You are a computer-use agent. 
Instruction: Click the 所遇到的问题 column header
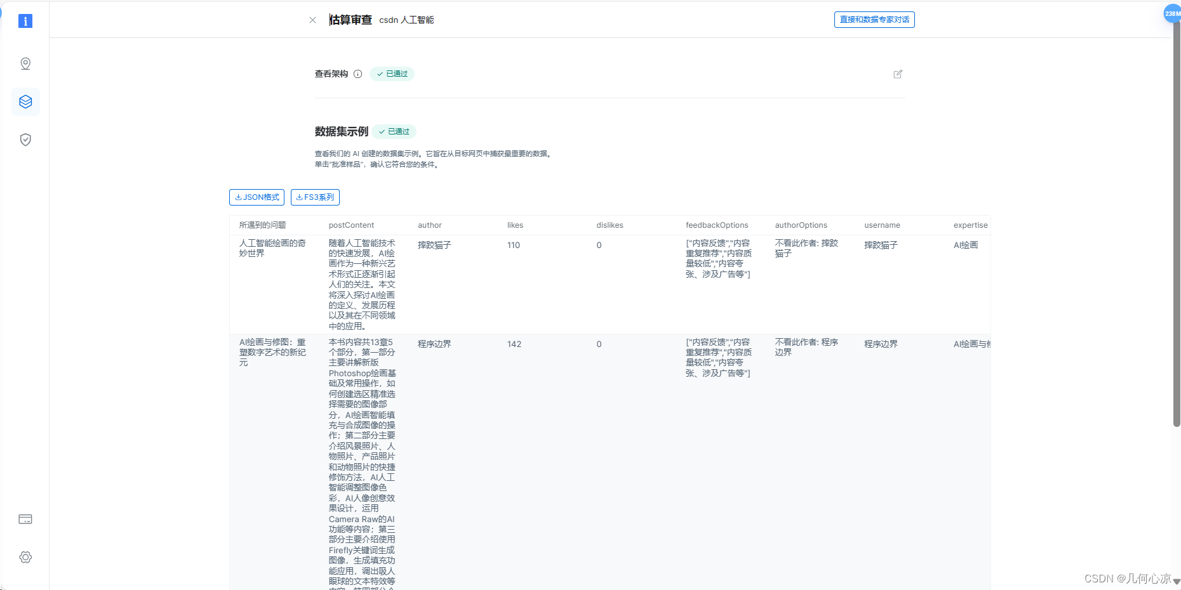pyautogui.click(x=262, y=225)
